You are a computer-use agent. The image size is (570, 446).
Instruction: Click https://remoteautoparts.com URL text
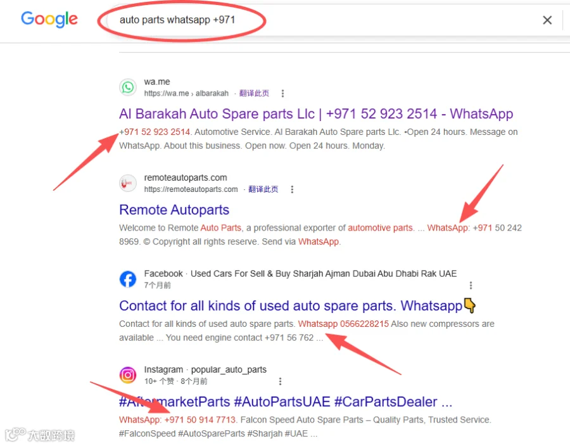[x=191, y=189]
